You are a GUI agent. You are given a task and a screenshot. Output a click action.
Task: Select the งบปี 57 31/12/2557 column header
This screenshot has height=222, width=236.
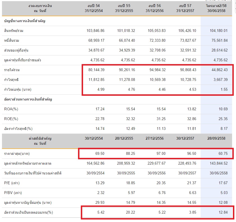tap(185, 8)
